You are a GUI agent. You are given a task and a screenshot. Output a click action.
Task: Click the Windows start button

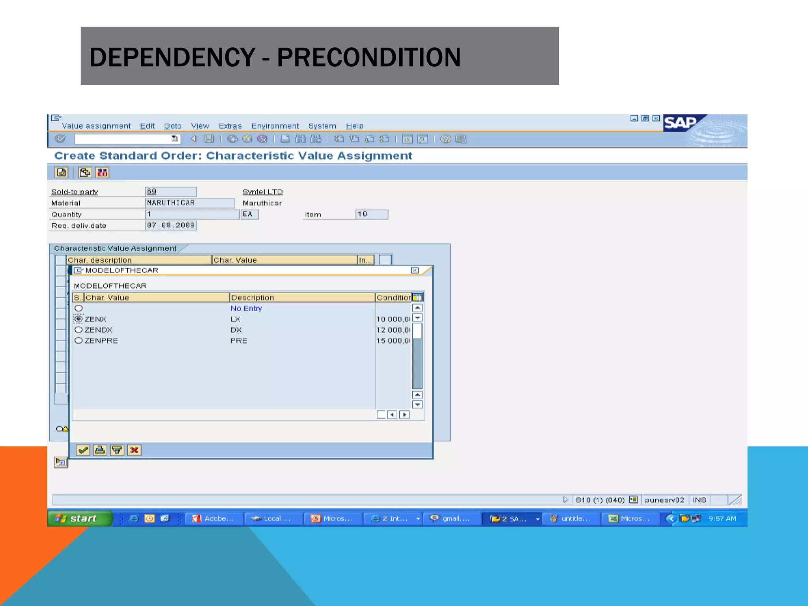pos(80,518)
